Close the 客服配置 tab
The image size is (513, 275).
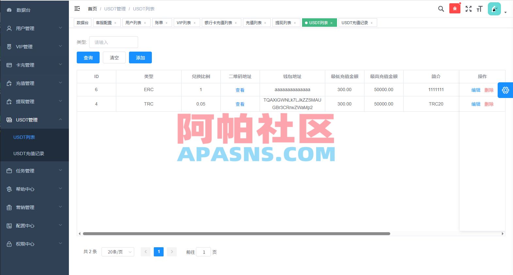tap(115, 23)
